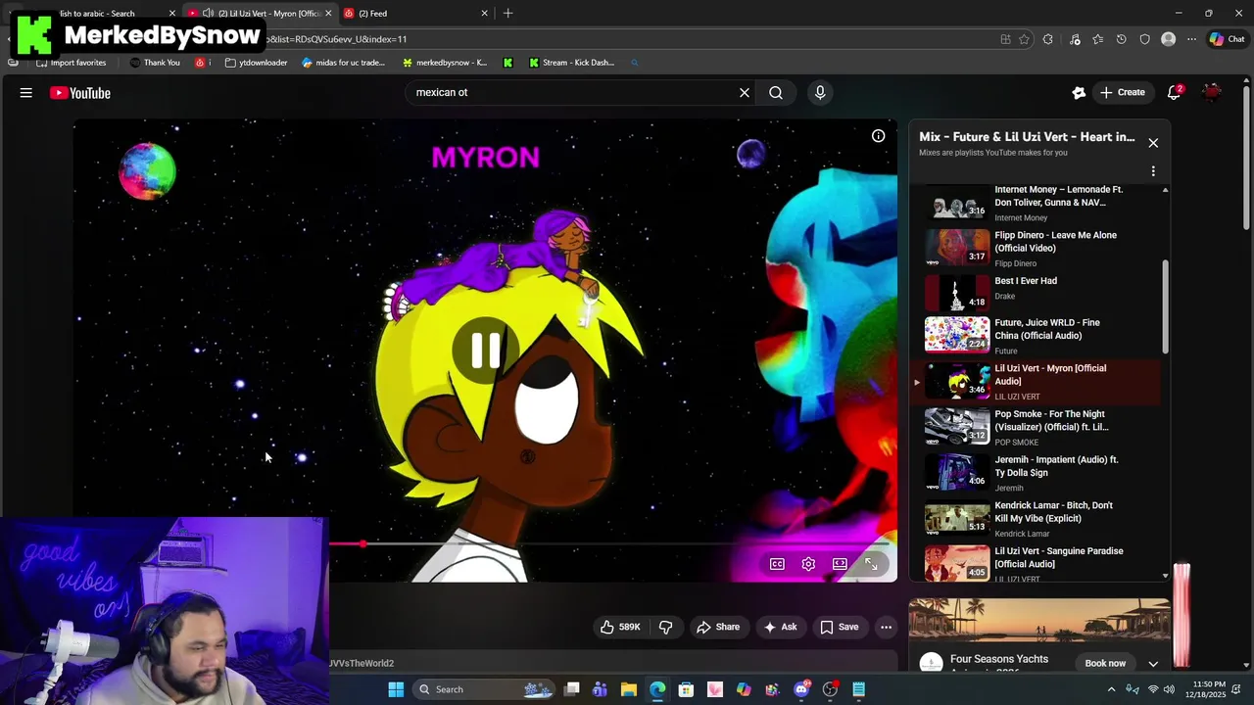Share the Myron video
The height and width of the screenshot is (705, 1254).
point(718,627)
